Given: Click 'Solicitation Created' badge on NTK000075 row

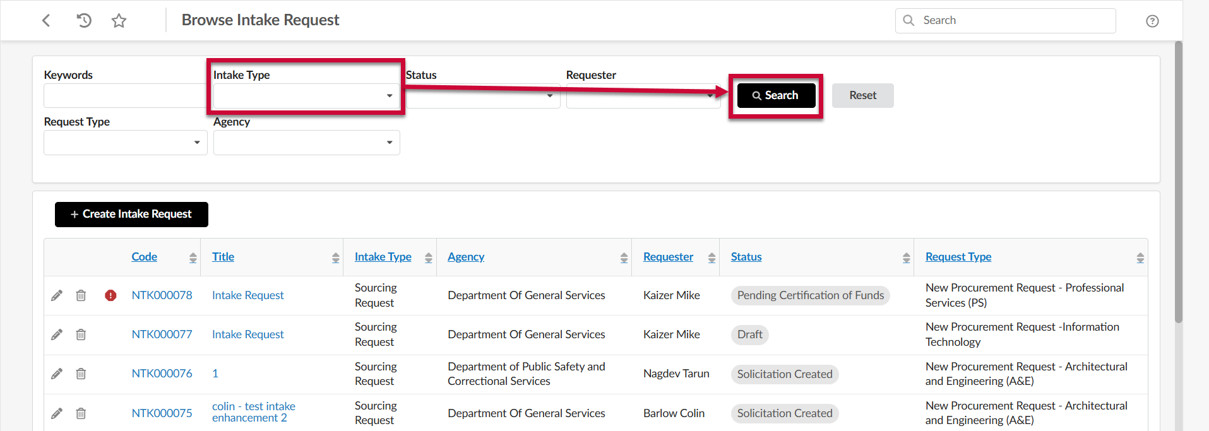Looking at the screenshot, I should click(x=785, y=413).
